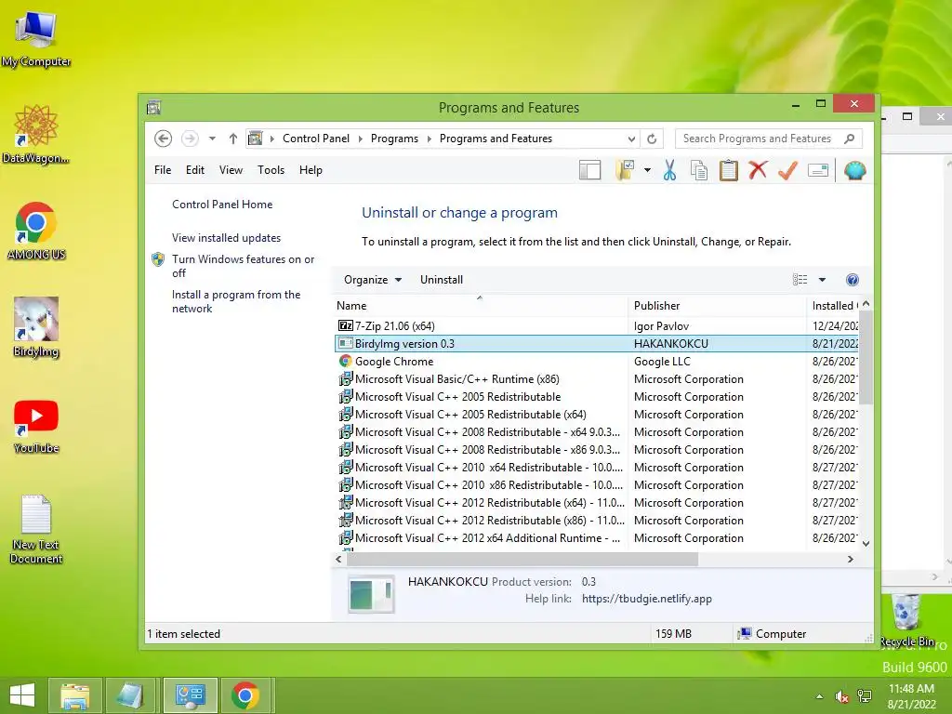The image size is (952, 714).
Task: Click Install a program from the network
Action: (x=236, y=301)
